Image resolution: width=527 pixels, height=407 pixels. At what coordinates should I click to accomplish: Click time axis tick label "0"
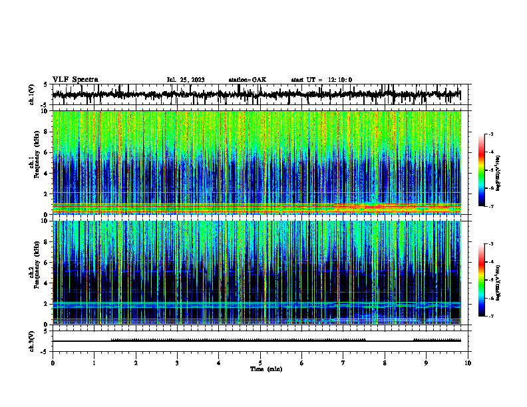(53, 363)
